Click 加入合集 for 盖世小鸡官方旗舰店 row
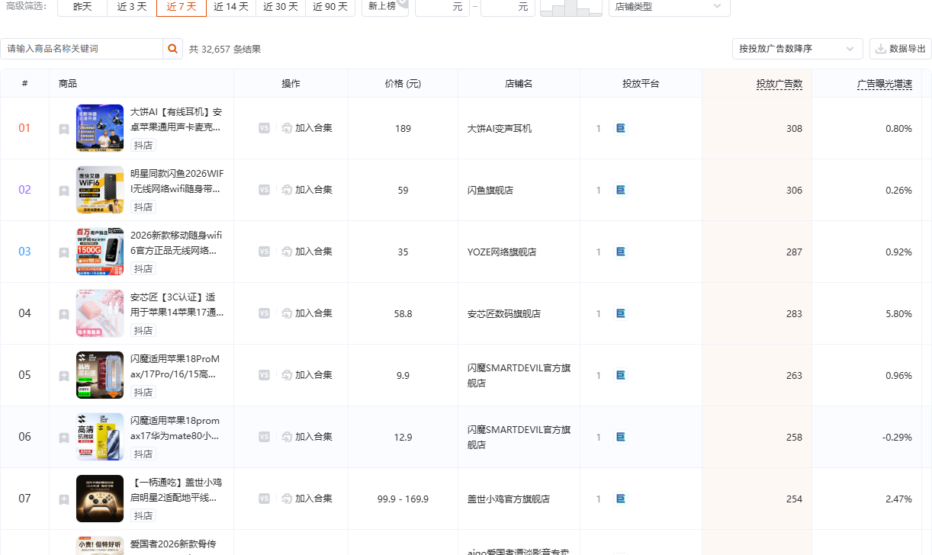The height and width of the screenshot is (555, 932). click(x=307, y=499)
